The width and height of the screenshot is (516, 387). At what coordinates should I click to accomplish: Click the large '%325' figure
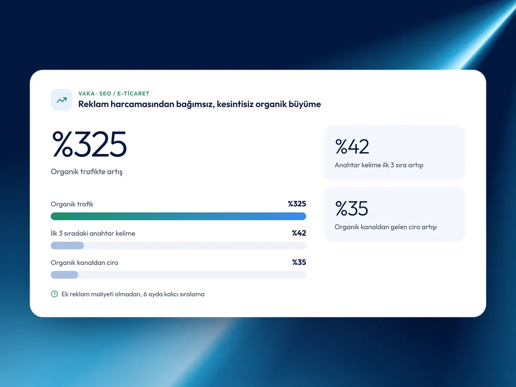[89, 144]
